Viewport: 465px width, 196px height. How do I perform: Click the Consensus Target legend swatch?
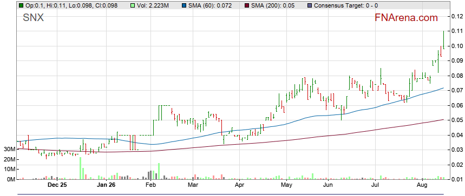pyautogui.click(x=310, y=5)
